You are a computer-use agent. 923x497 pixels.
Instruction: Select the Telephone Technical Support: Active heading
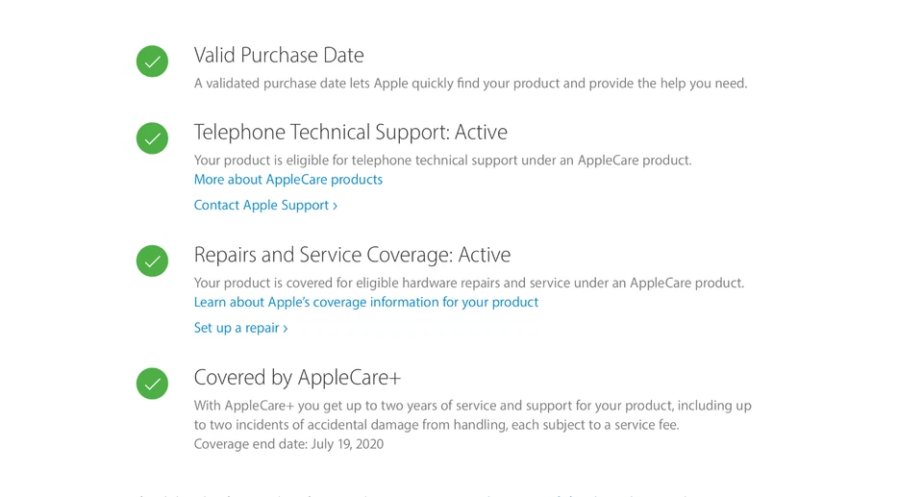[x=350, y=132]
